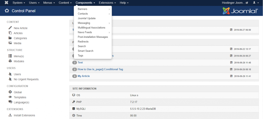Click the PHP cogs icon in Site Information
Screen dimensions: 263x119
tap(73, 102)
